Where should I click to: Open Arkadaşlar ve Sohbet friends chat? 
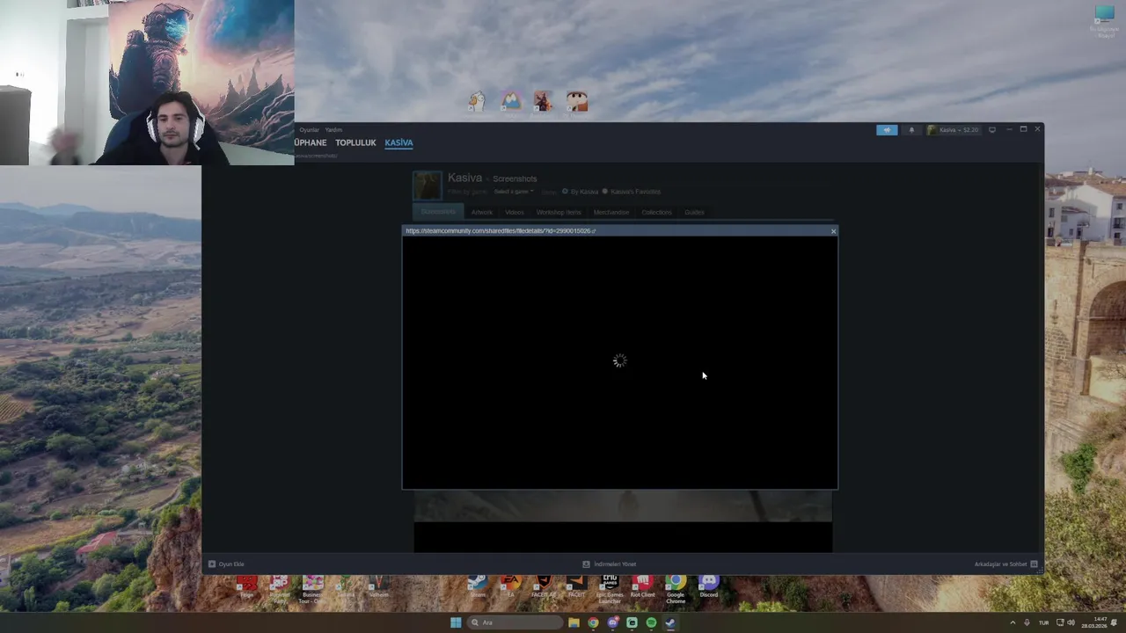(x=1005, y=564)
